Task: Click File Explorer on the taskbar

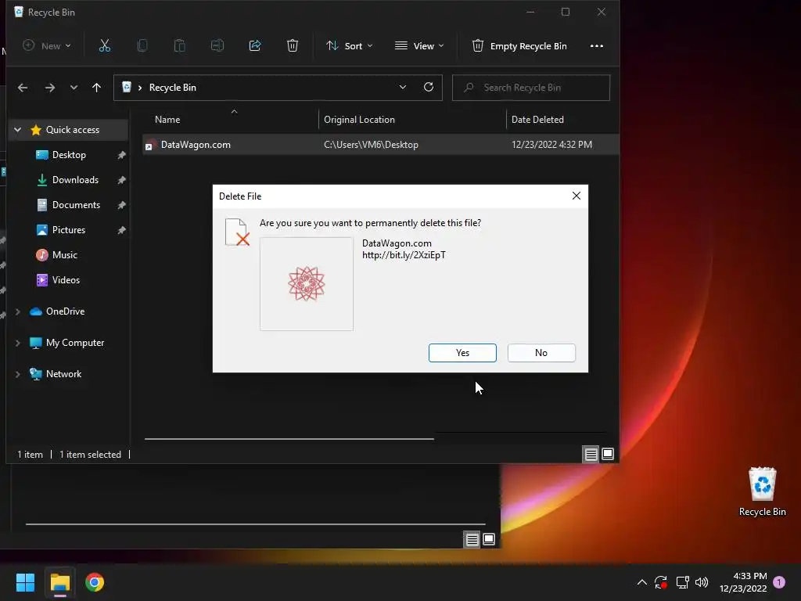Action: coord(59,582)
